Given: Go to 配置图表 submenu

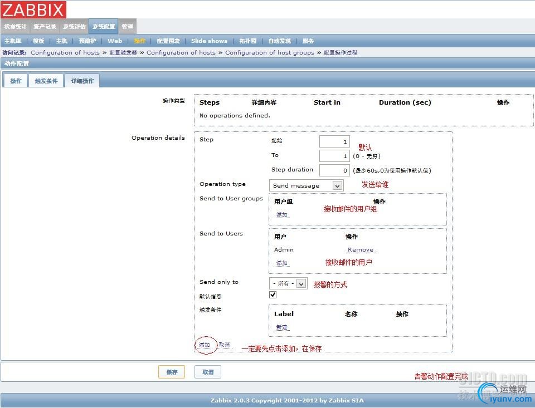Looking at the screenshot, I should pos(168,41).
